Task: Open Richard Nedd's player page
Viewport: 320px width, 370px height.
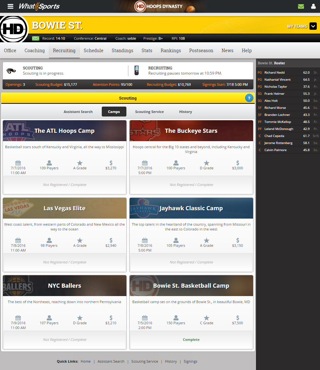Action: (274, 73)
